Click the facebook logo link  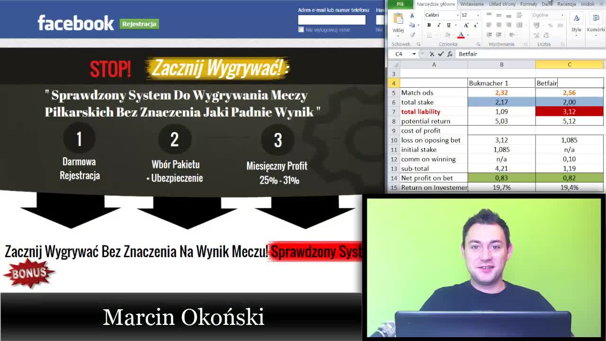[x=76, y=23]
